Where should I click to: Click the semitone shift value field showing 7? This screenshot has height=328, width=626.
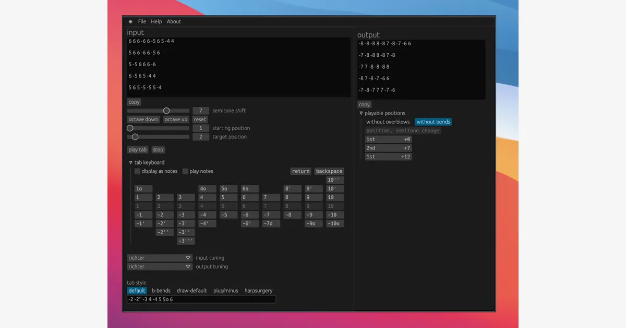(201, 111)
